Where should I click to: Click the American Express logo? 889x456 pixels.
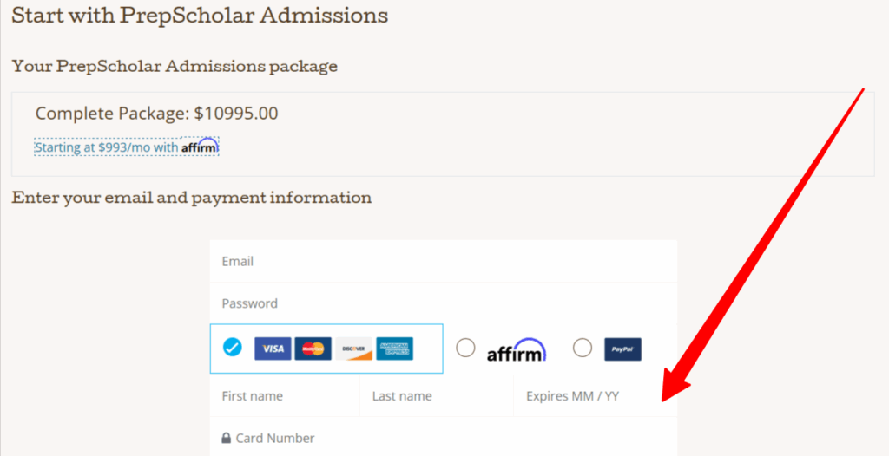(395, 349)
